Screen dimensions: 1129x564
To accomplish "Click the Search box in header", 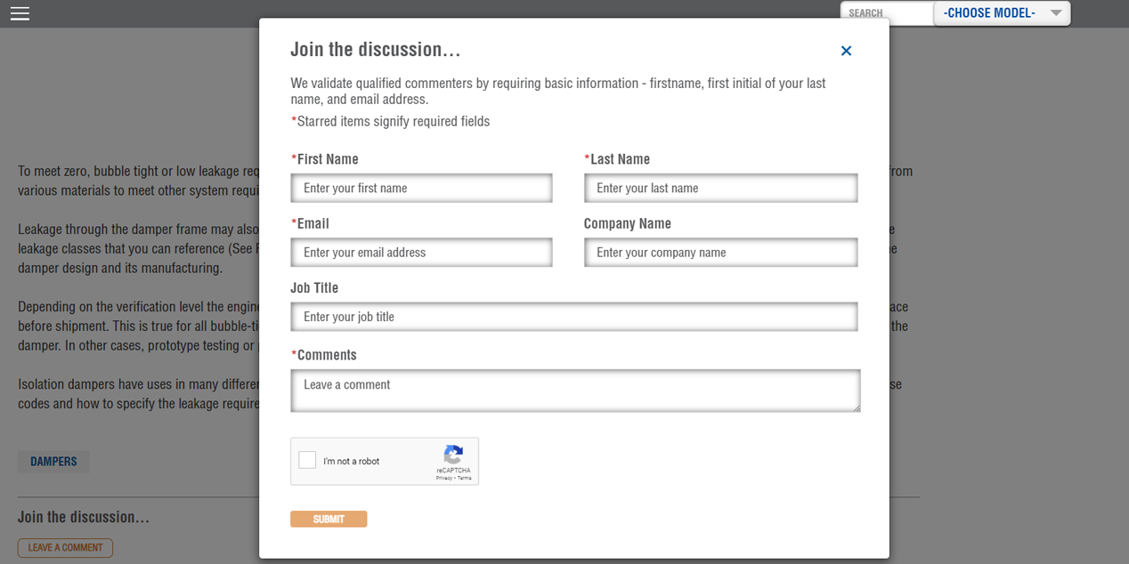I will pyautogui.click(x=886, y=13).
